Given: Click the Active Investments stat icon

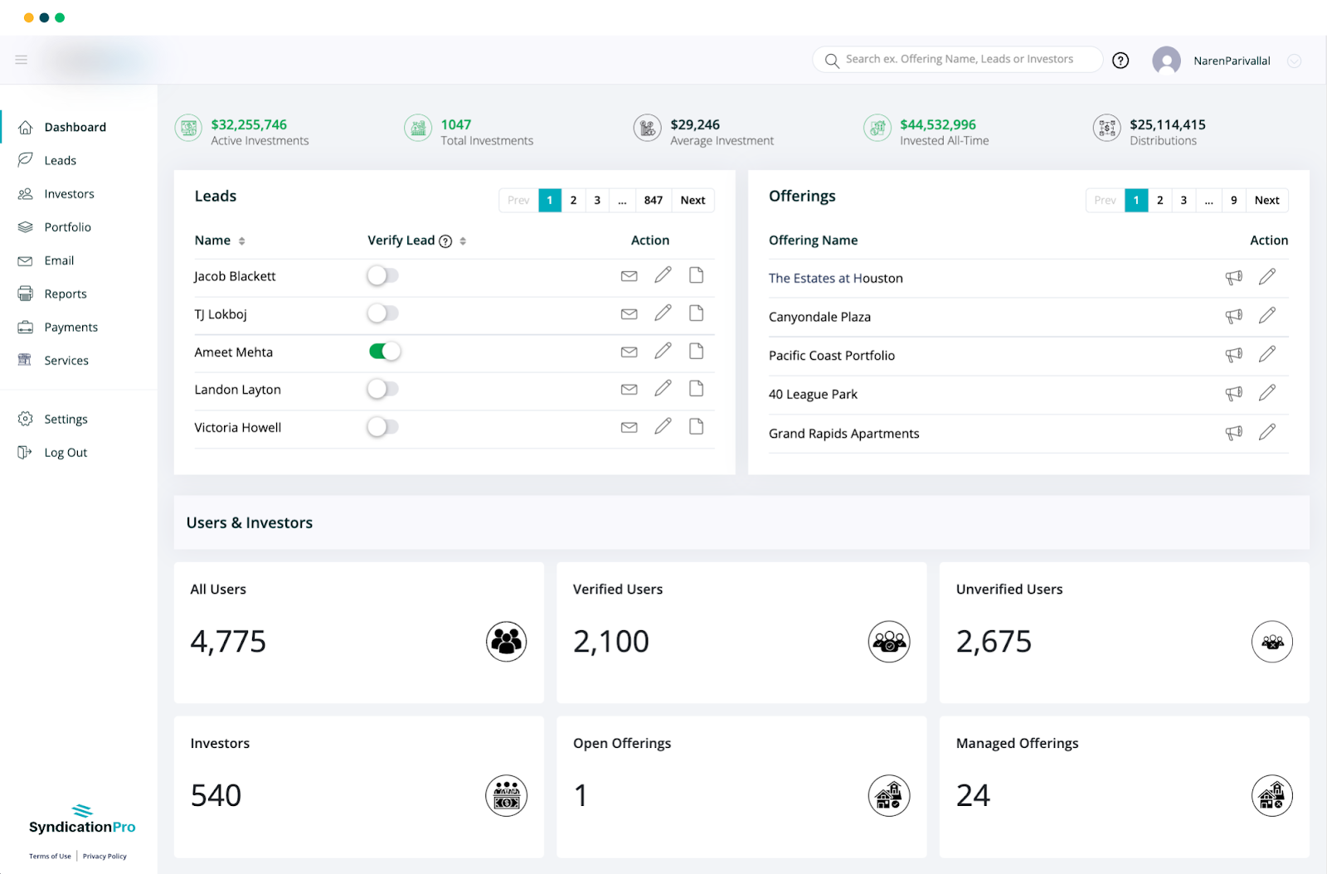Looking at the screenshot, I should coord(188,128).
